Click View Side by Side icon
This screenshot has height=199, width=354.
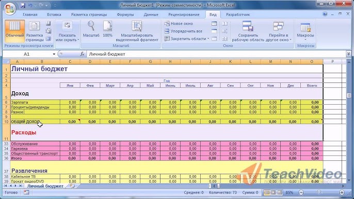(224, 24)
